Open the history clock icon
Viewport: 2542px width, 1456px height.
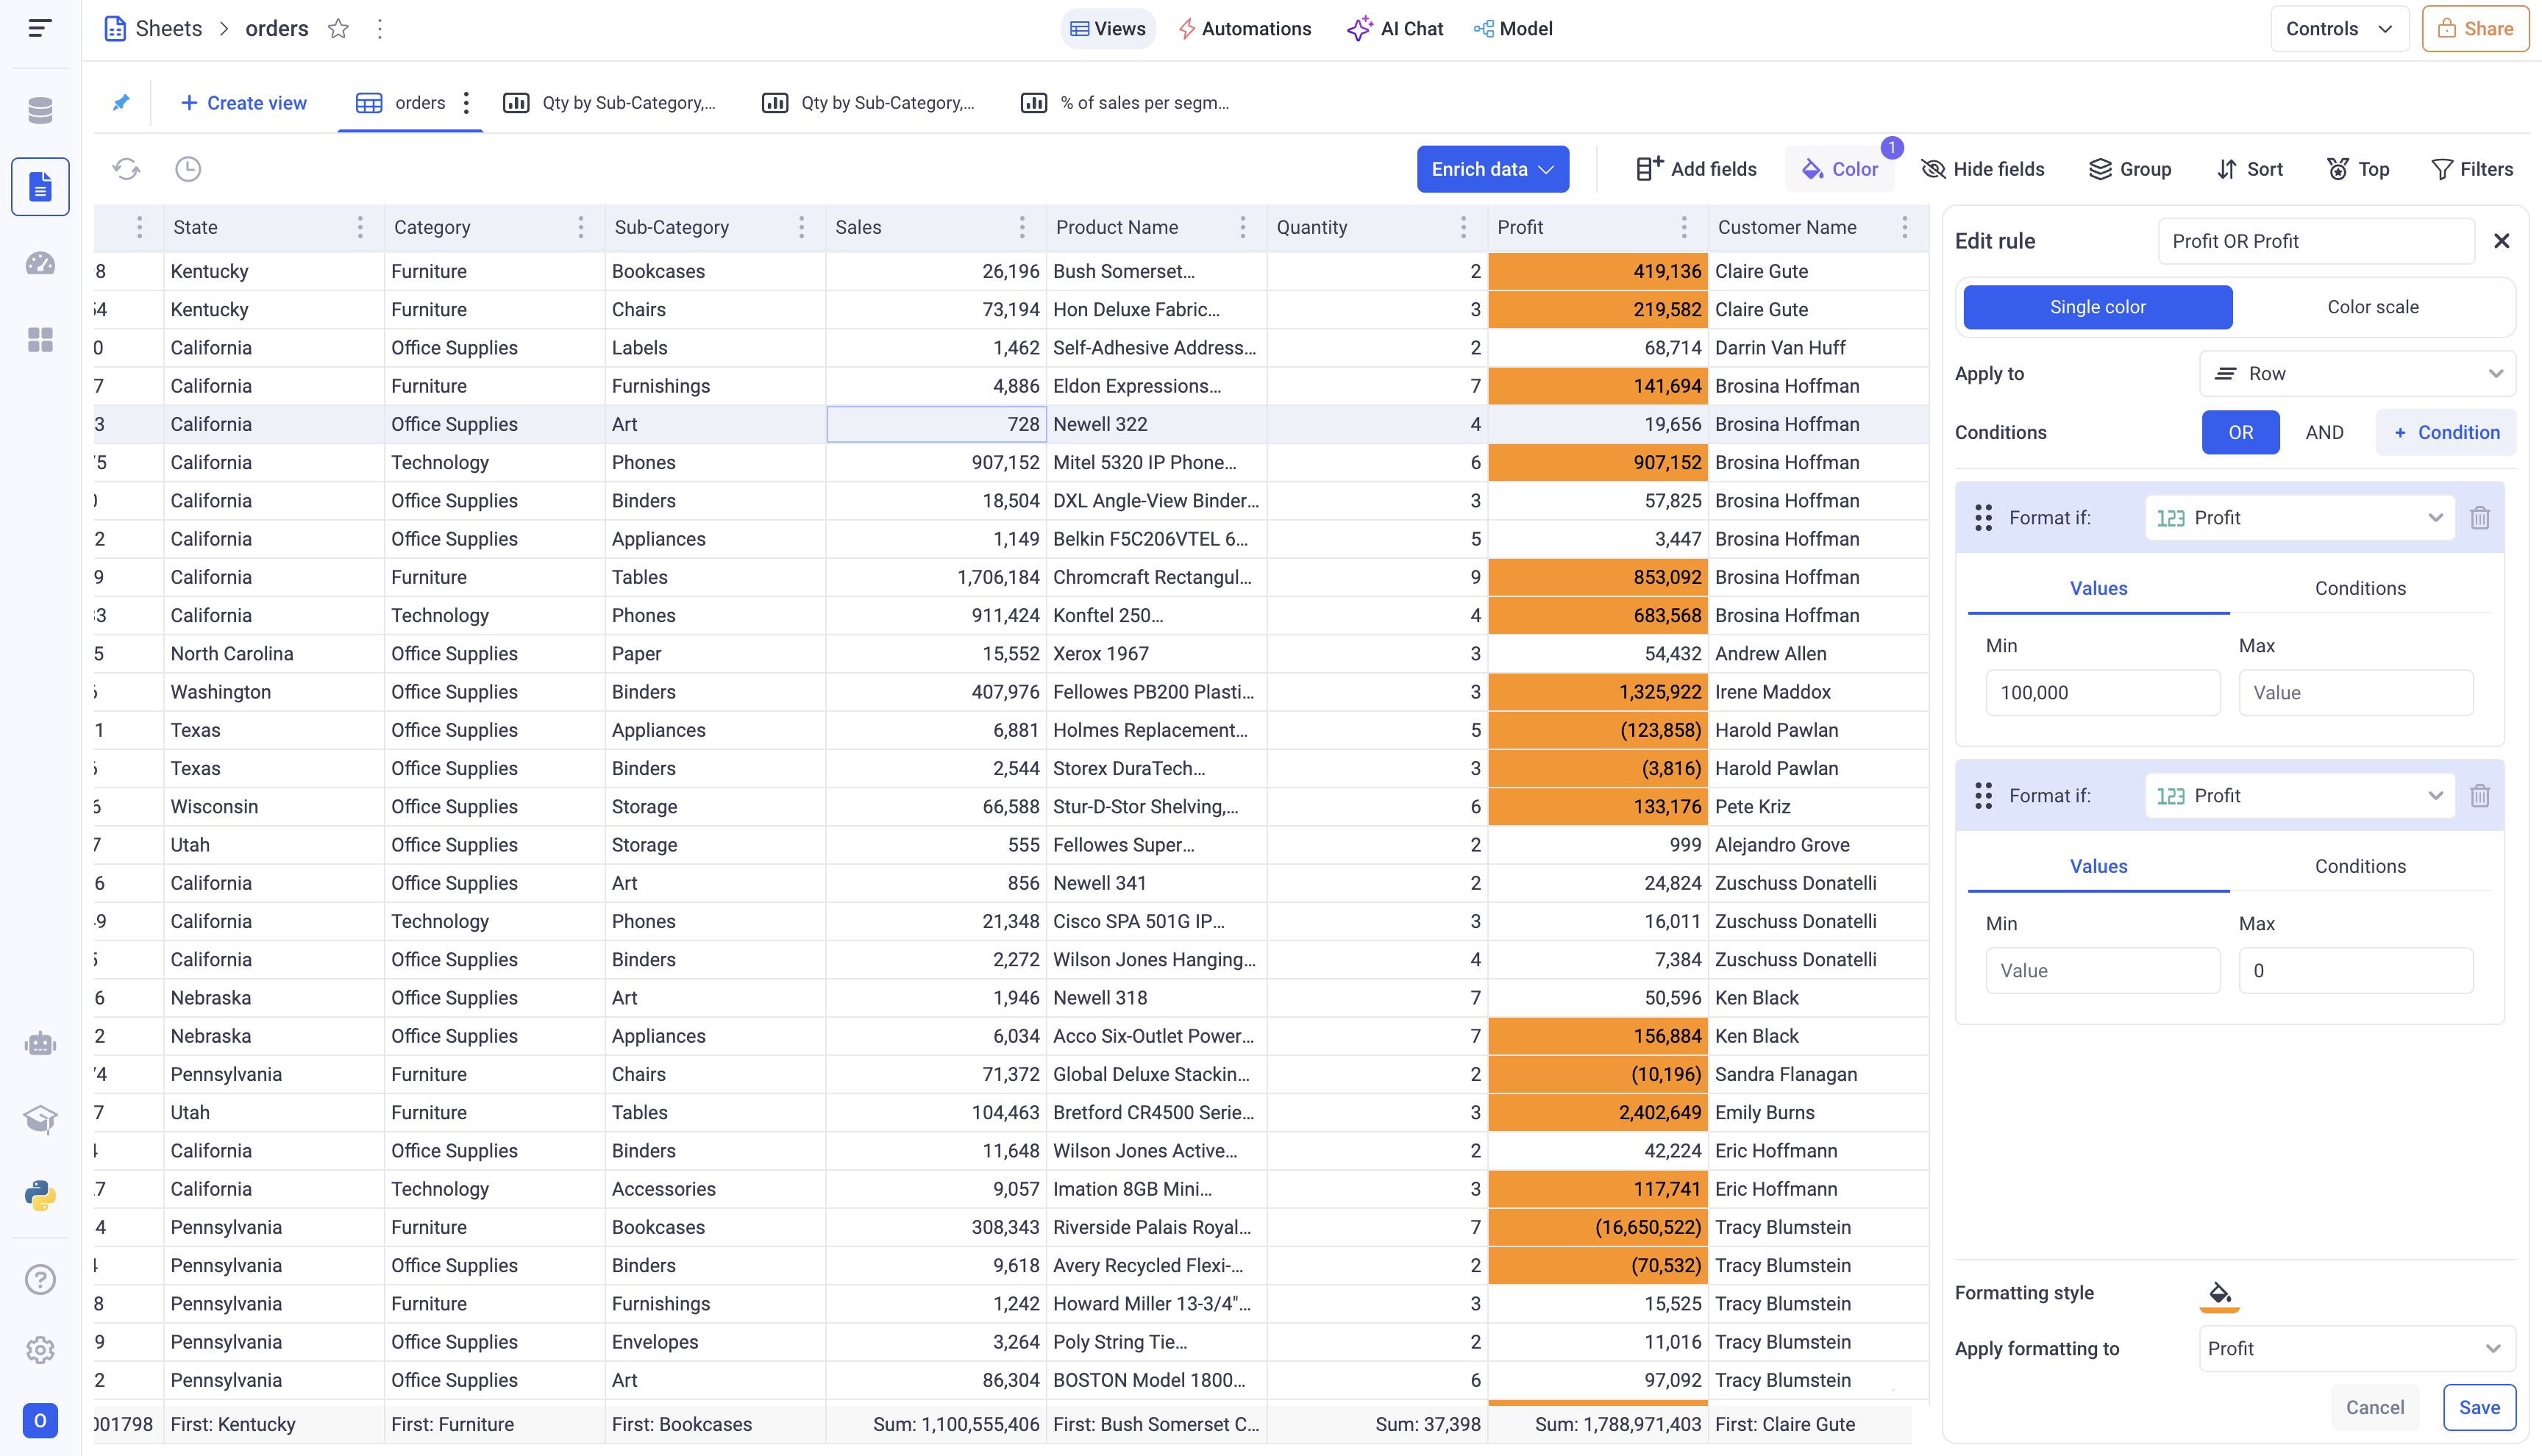[188, 169]
